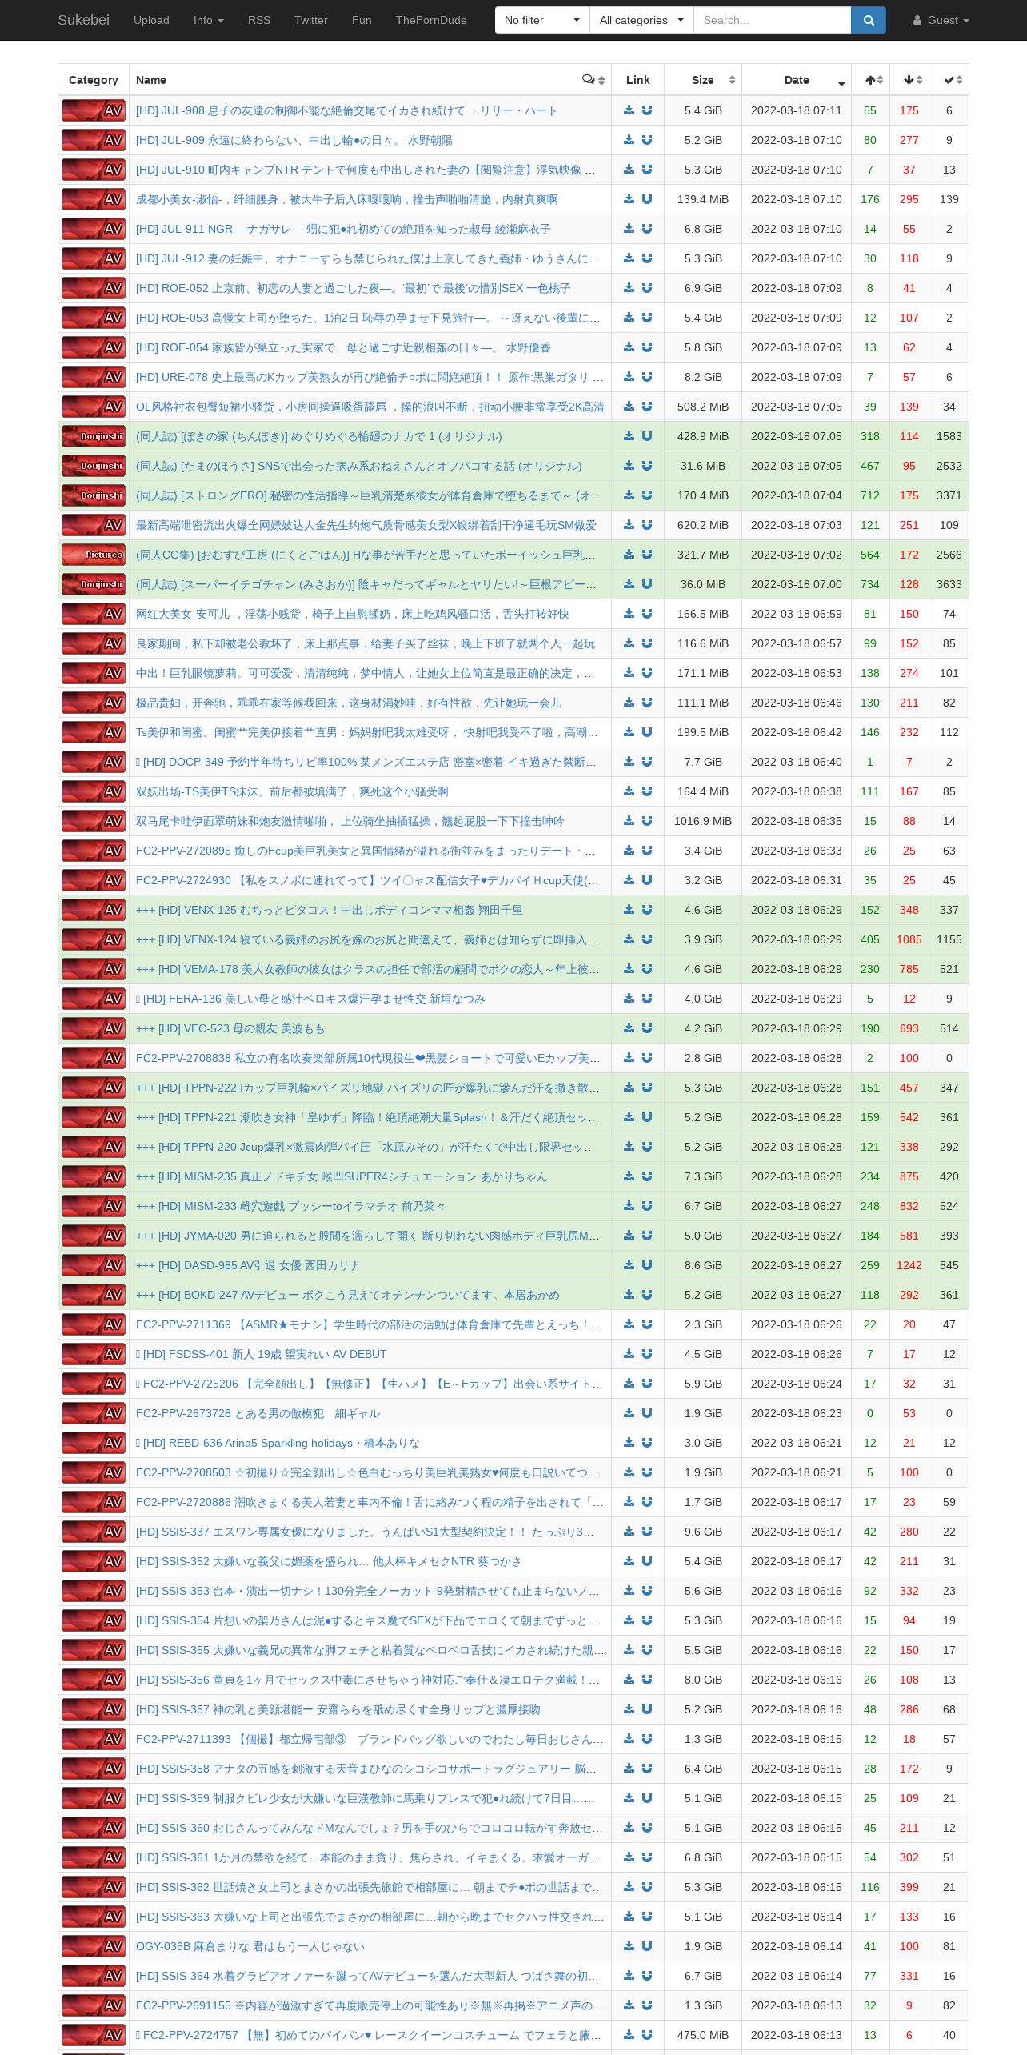The width and height of the screenshot is (1027, 2055).
Task: Click Pictures category icon in the 07:02 row
Action: coord(94,555)
